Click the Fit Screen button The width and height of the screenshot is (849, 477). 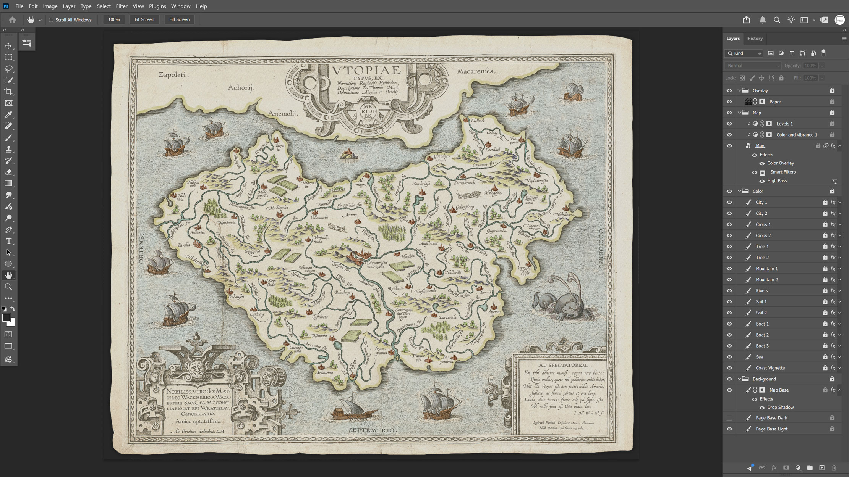click(144, 19)
